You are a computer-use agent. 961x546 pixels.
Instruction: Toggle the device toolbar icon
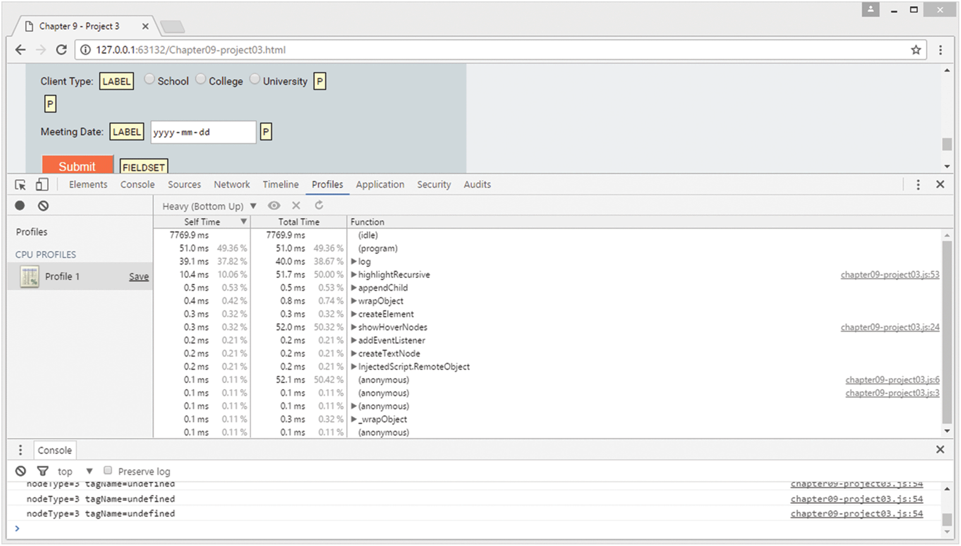(42, 185)
